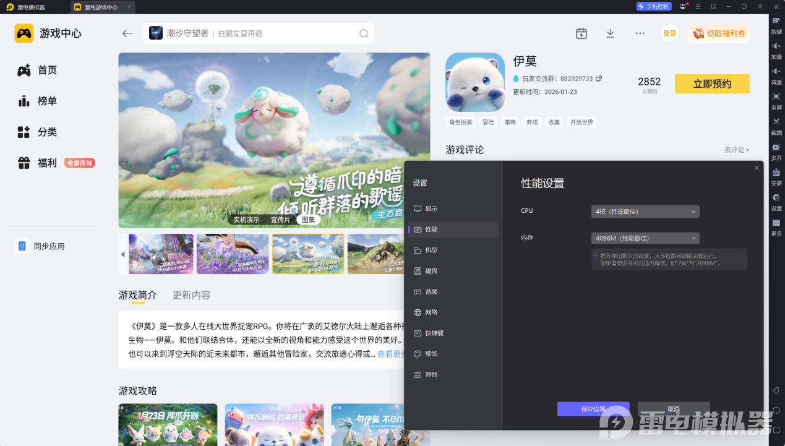785x446 pixels.
Task: Close the 设置 dialog with X
Action: pyautogui.click(x=757, y=168)
